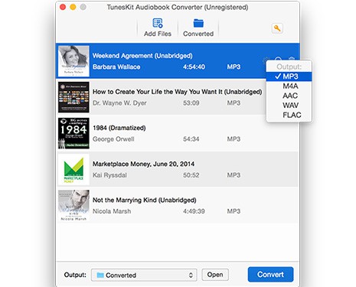Screen dimensions: 356x287
Task: Select 'Marketplace Money, June 20, 2014' title
Action: (143, 164)
